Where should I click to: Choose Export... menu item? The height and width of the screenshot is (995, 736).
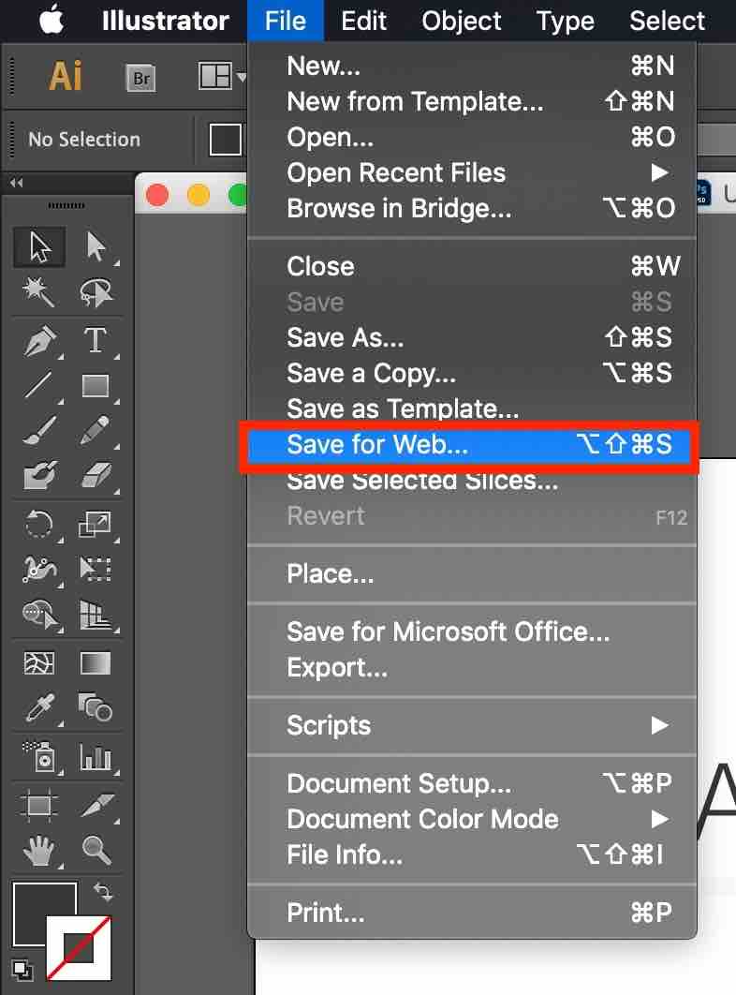click(472, 668)
